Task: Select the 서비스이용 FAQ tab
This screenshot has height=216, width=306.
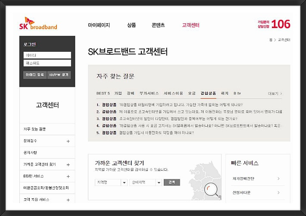Action: tap(173, 94)
